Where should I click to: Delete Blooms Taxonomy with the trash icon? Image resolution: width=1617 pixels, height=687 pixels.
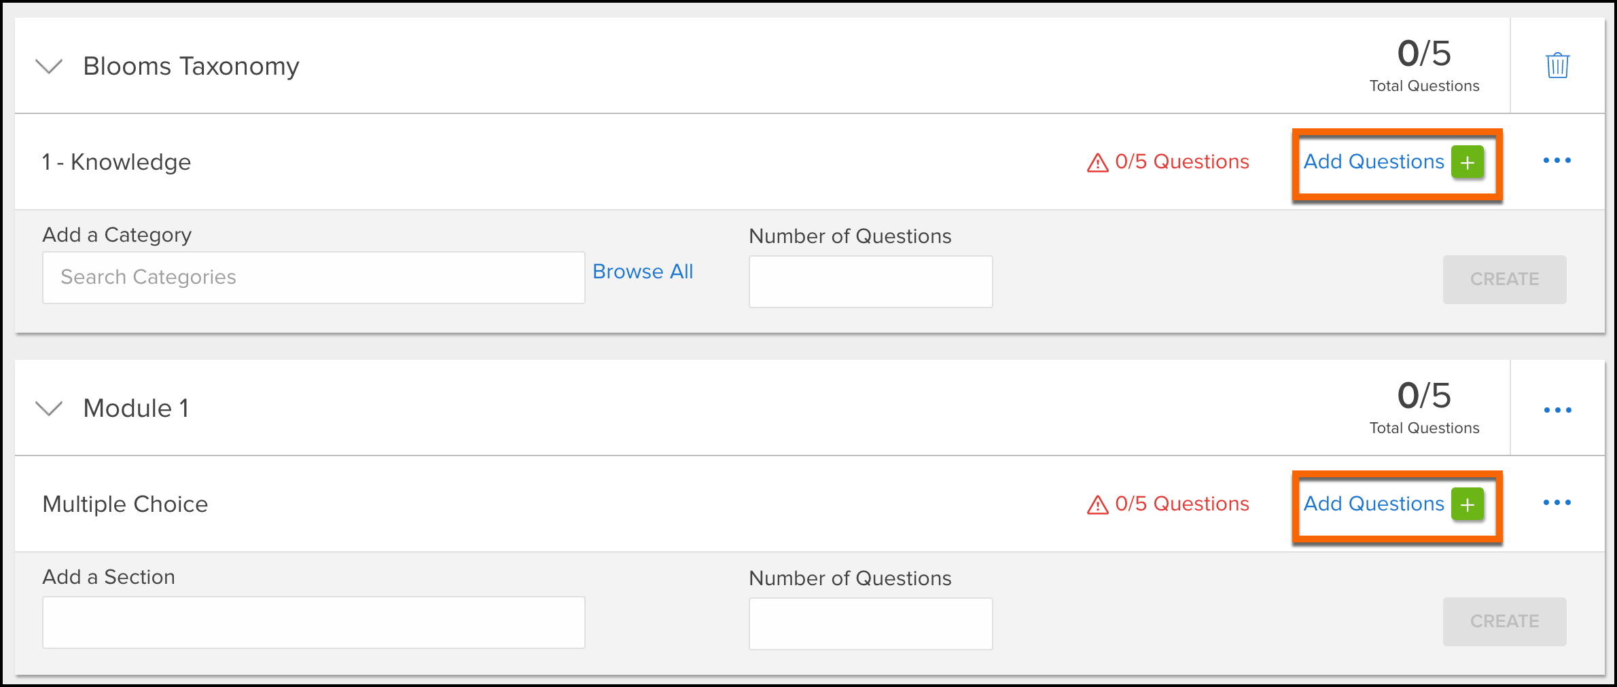coord(1557,65)
